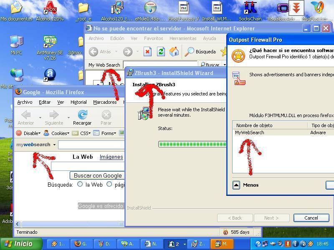
Task: Select the eMule0.48a installer desktop icon
Action: [150, 11]
